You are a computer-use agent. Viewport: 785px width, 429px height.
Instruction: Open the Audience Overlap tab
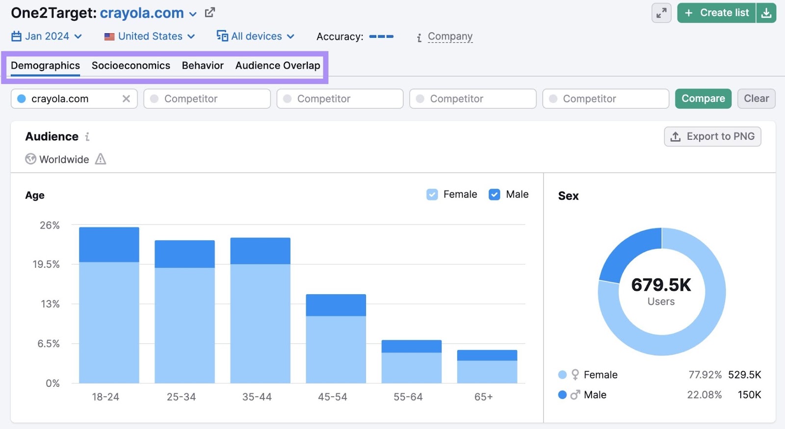277,66
